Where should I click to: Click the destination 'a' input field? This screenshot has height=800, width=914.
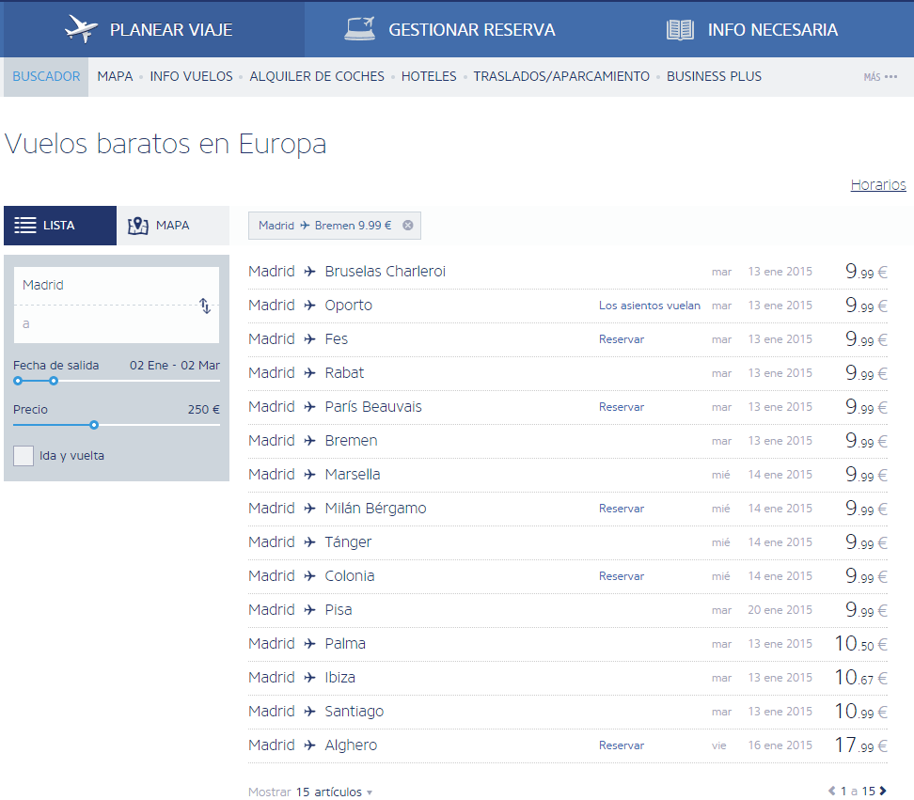click(x=117, y=324)
